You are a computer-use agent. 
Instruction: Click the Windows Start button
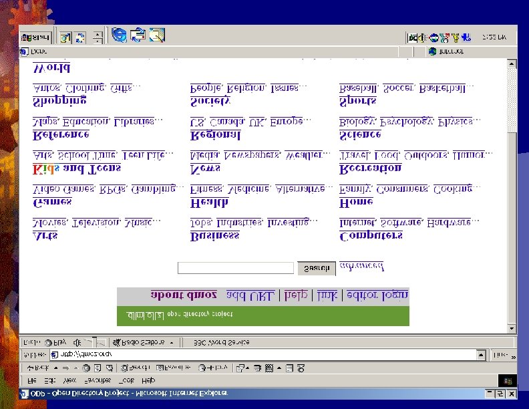pyautogui.click(x=36, y=37)
